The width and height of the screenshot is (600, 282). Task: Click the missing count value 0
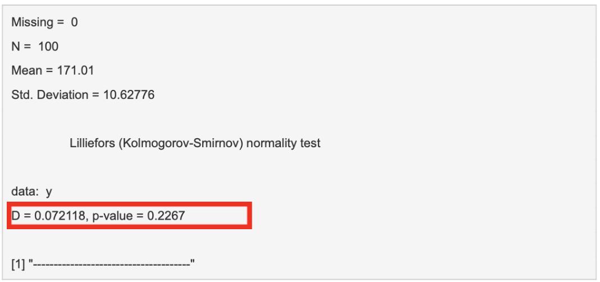click(x=74, y=23)
